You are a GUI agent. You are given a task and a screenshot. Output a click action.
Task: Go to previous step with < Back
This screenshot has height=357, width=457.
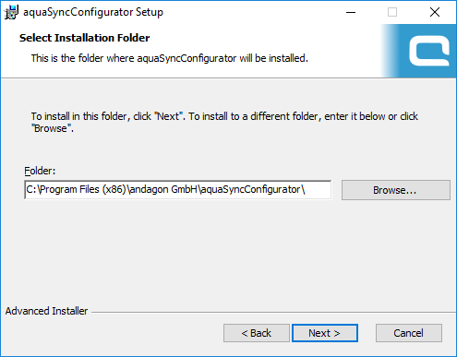(x=257, y=333)
